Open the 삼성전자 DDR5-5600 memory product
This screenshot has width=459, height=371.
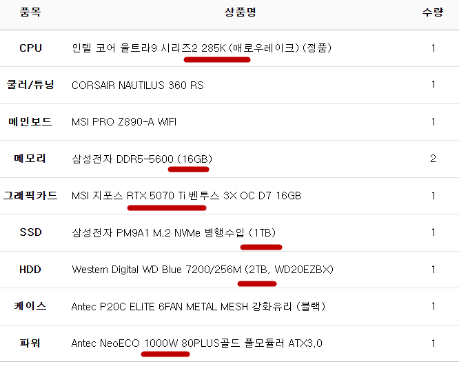tap(141, 159)
